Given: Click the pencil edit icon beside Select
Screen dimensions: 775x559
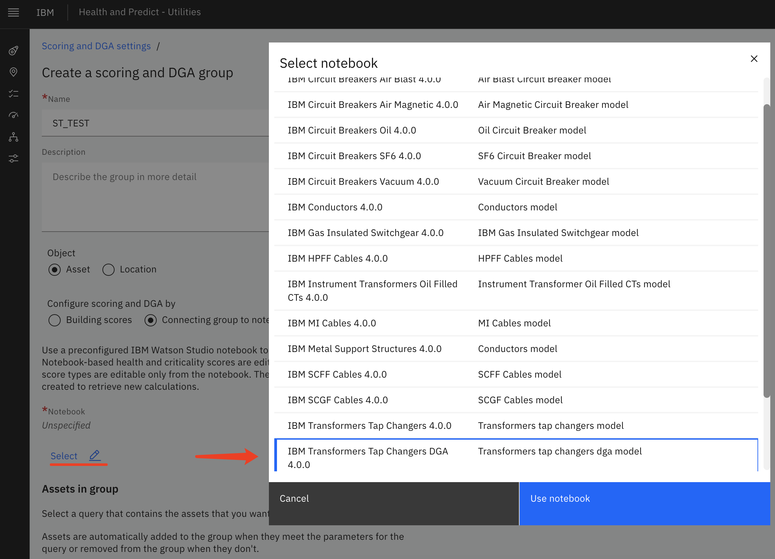Looking at the screenshot, I should [x=95, y=455].
